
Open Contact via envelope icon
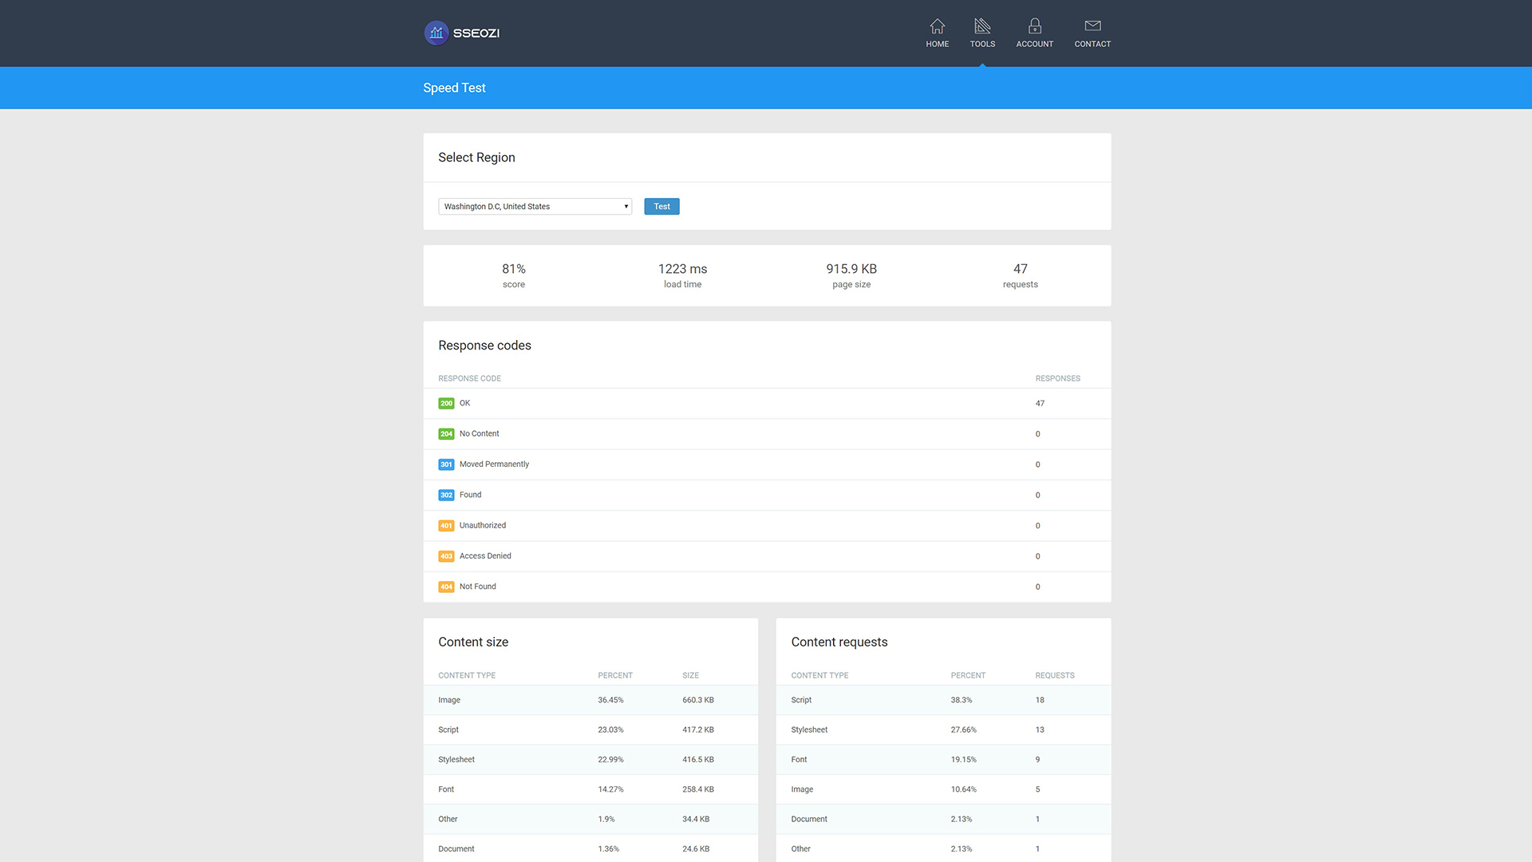[x=1092, y=26]
